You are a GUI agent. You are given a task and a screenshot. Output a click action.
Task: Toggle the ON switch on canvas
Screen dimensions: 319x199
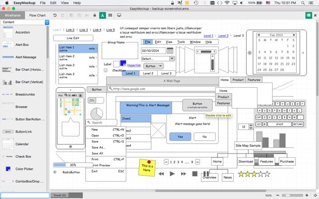[96, 100]
